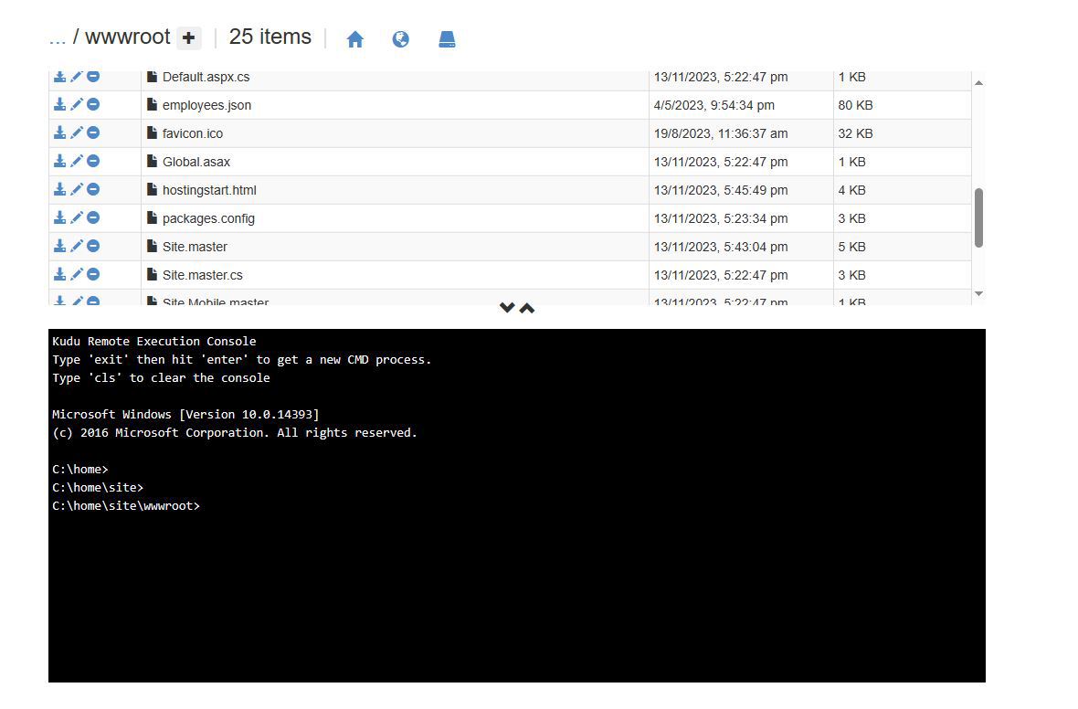Click Site.master.cs file name
Viewport: 1078px width, 709px height.
pos(202,274)
